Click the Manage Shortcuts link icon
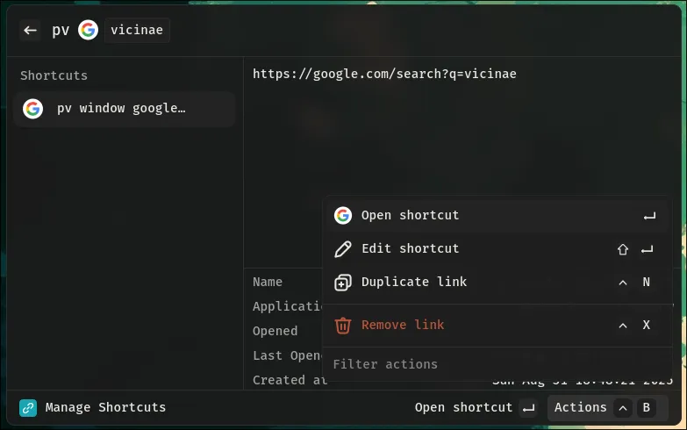The height and width of the screenshot is (430, 687). (x=28, y=407)
